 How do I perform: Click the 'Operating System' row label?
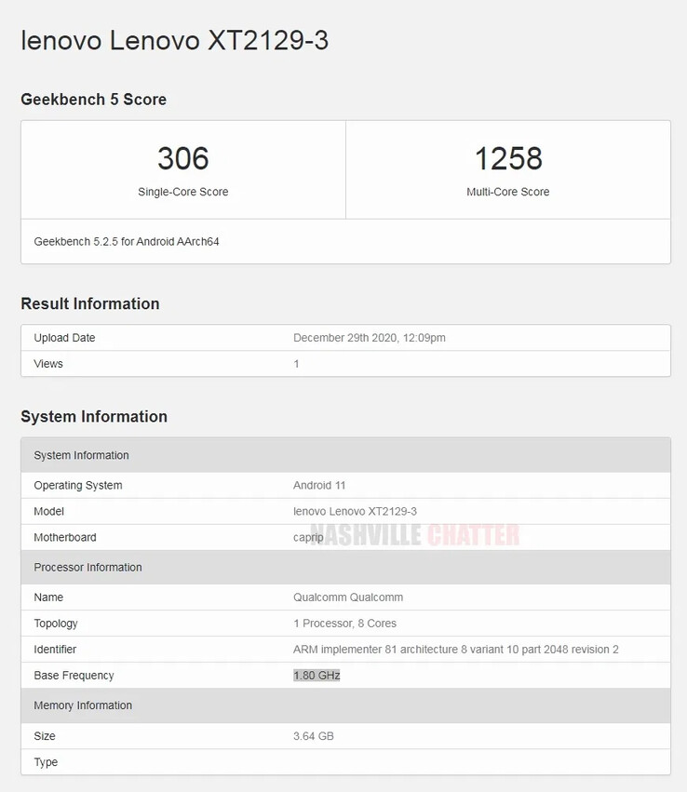tap(78, 486)
